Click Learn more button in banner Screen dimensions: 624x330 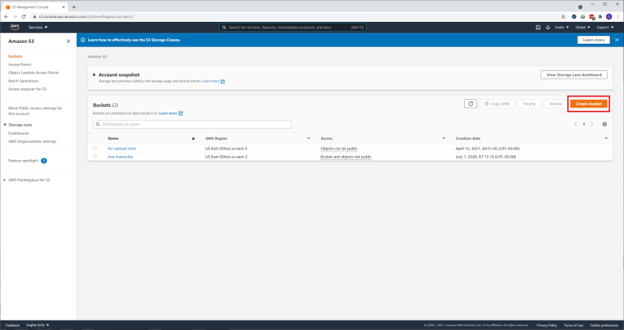point(594,40)
